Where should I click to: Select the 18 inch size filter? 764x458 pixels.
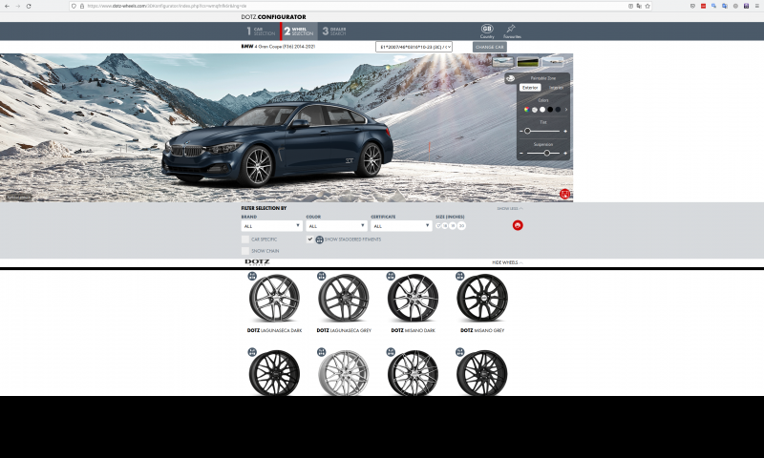445,226
